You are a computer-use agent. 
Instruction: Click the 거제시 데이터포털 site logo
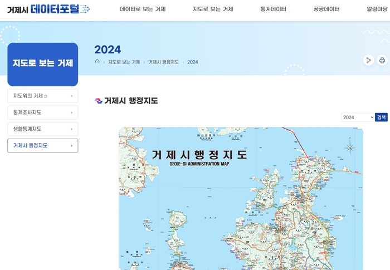click(x=48, y=9)
